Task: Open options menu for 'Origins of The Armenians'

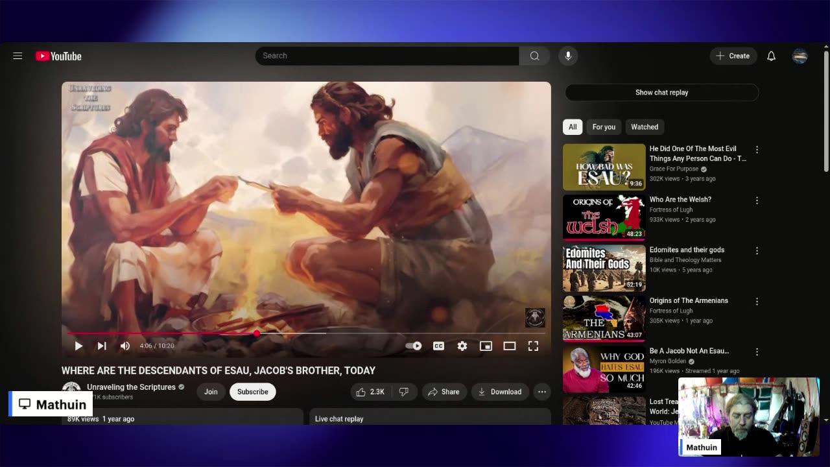Action: (x=757, y=302)
